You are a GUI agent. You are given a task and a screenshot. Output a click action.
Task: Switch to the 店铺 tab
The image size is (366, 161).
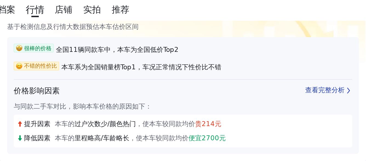pos(64,10)
